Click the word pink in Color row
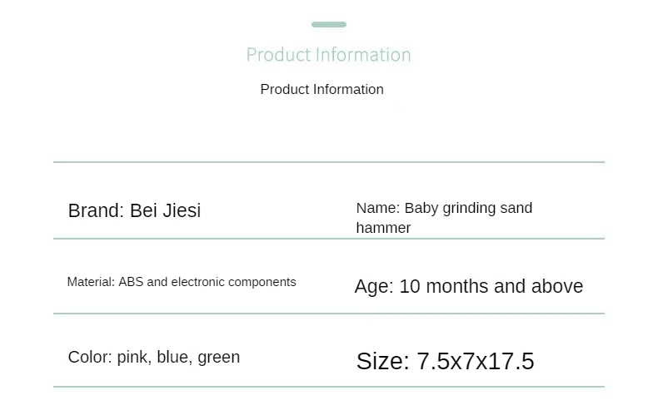 pos(134,358)
